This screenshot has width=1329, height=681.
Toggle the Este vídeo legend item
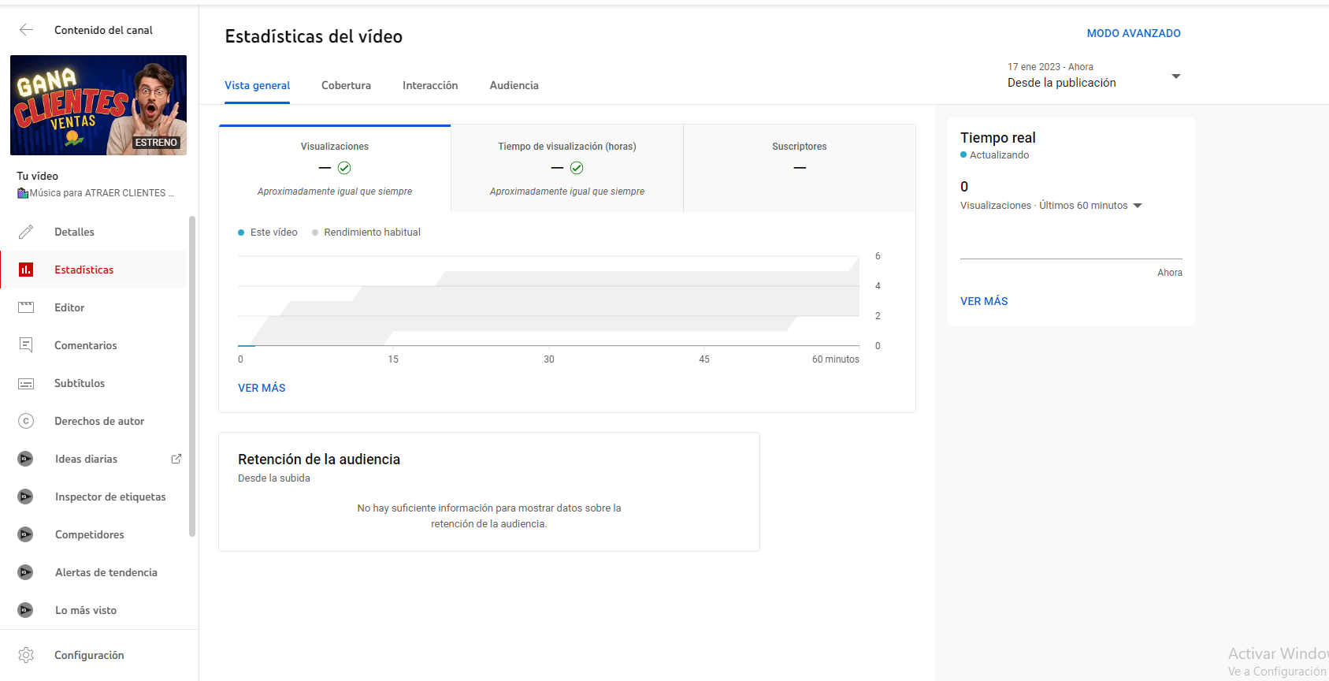[268, 233]
